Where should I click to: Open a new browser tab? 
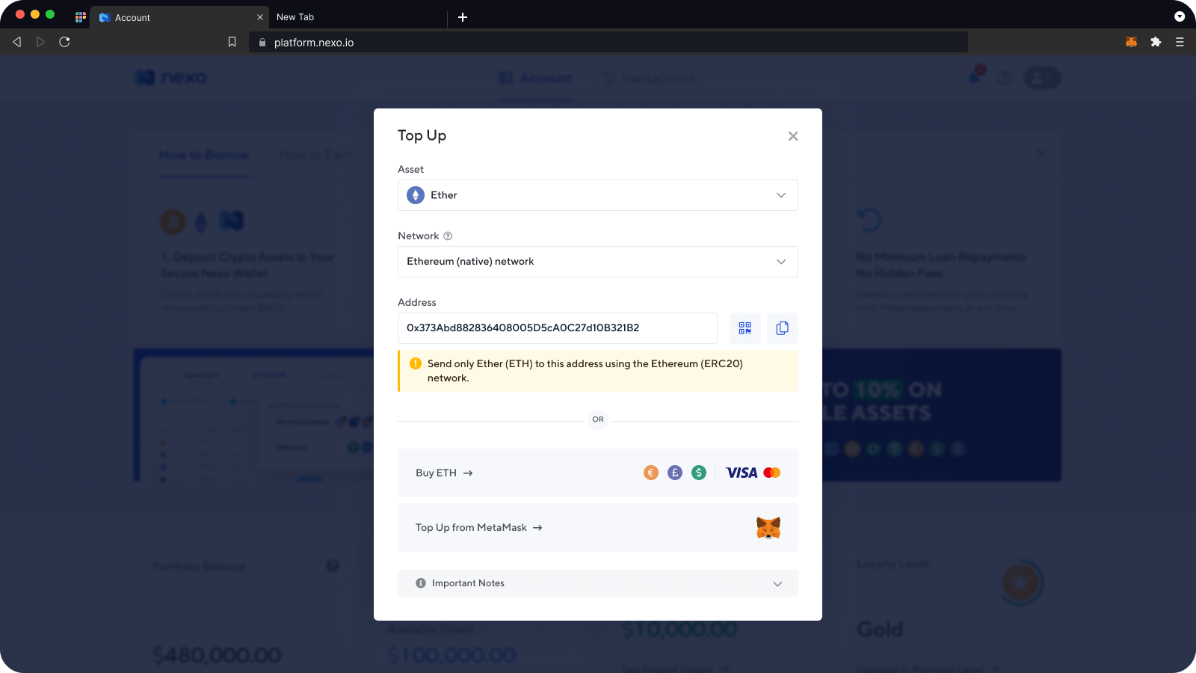point(463,17)
